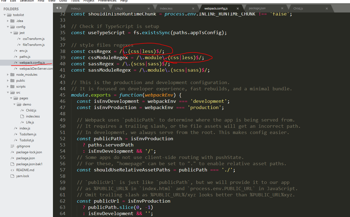Select the node_modules folder name

click(x=27, y=75)
